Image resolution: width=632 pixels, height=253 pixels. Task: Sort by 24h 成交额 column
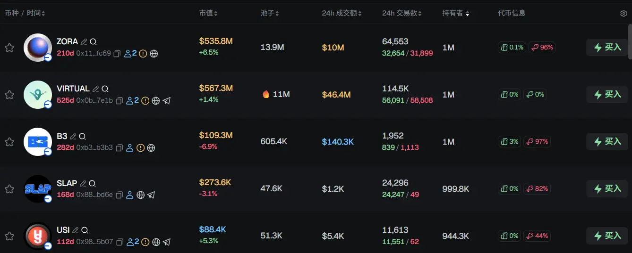[342, 13]
